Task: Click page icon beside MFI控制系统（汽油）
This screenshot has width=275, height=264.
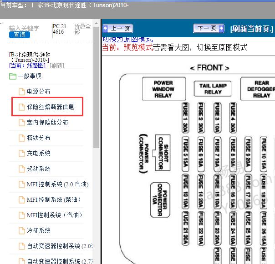Action: point(22,215)
